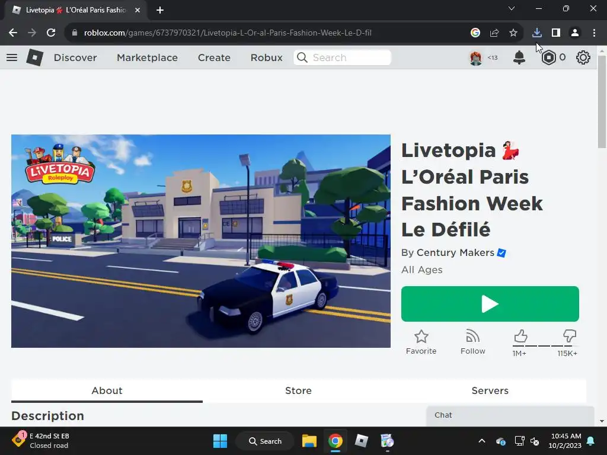View site information lock icon
Viewport: 607px width, 455px height.
point(75,33)
